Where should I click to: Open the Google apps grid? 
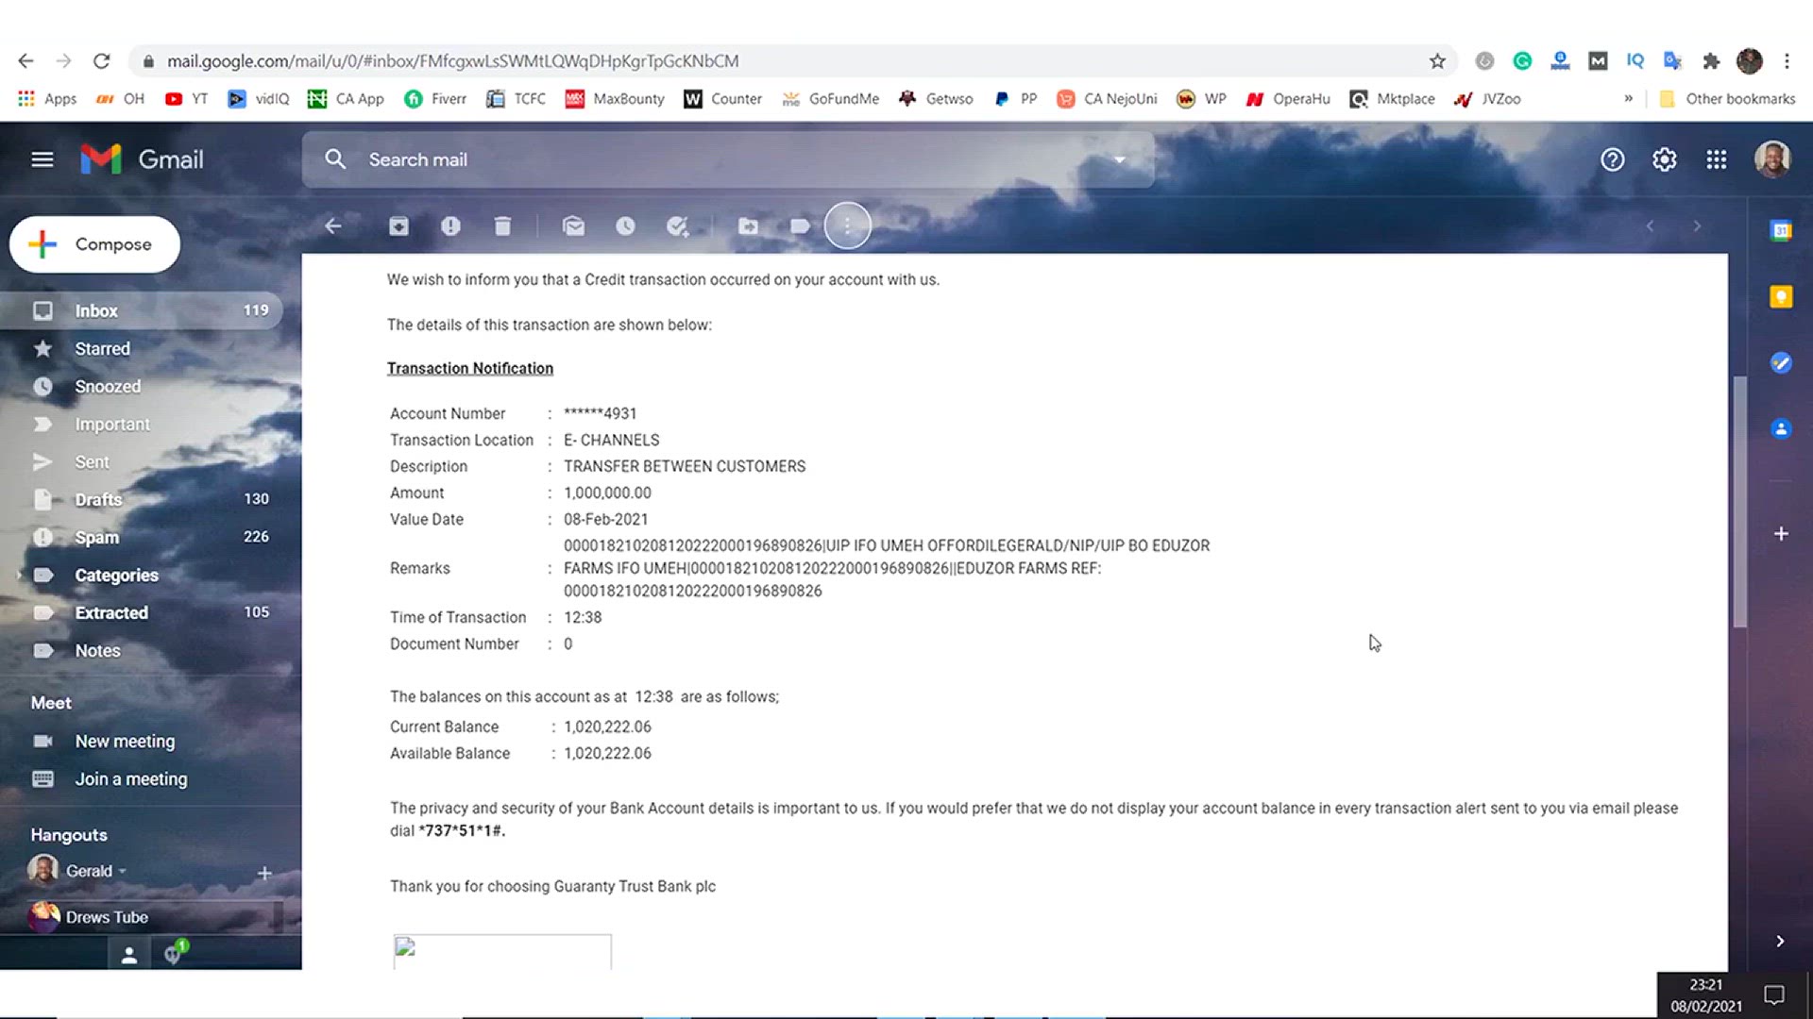click(1716, 159)
